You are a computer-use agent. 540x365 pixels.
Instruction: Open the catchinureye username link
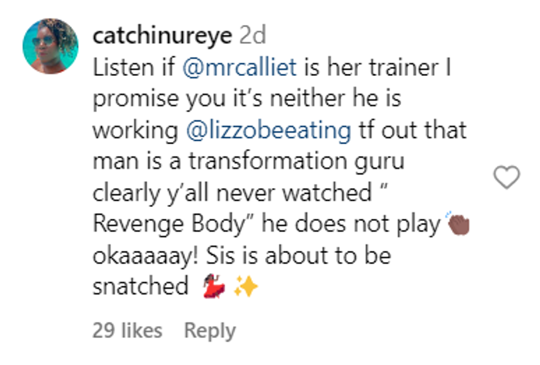click(x=163, y=35)
